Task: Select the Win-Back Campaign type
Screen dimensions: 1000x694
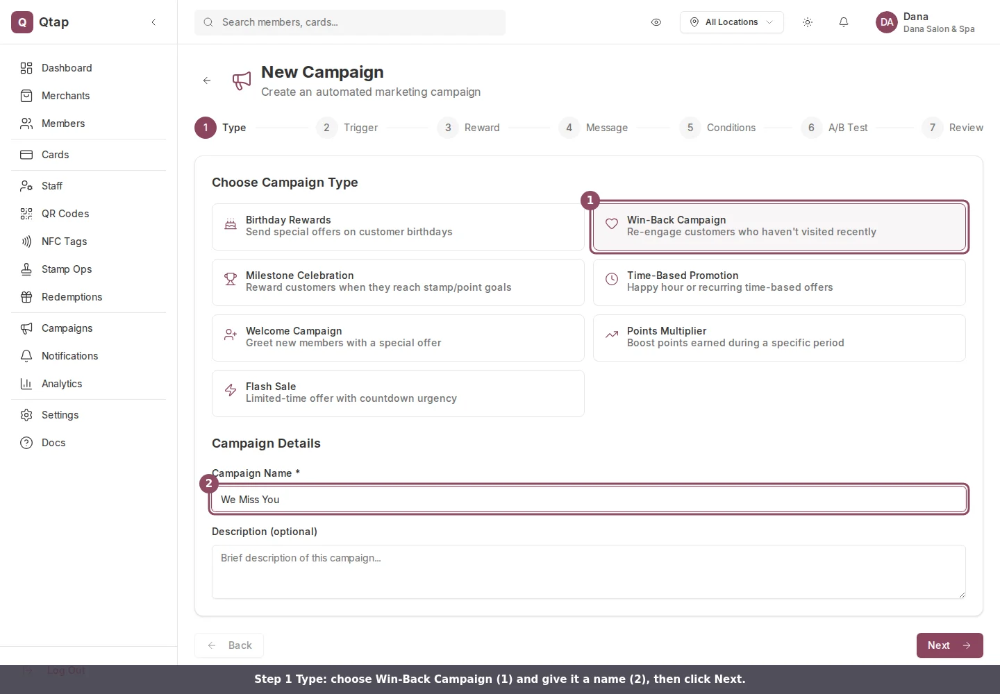Action: click(779, 227)
